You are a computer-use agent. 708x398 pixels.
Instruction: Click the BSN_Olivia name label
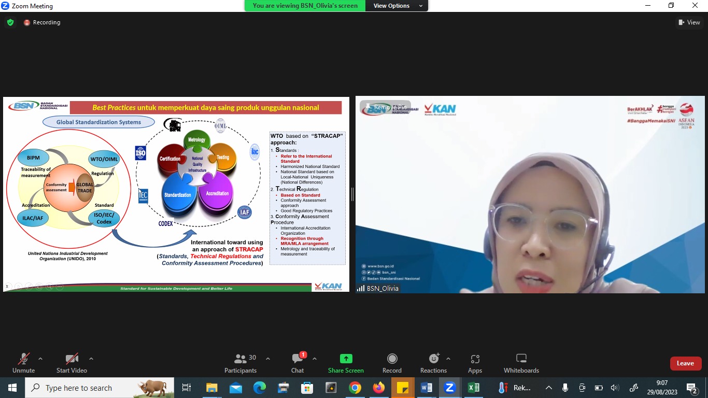click(383, 288)
